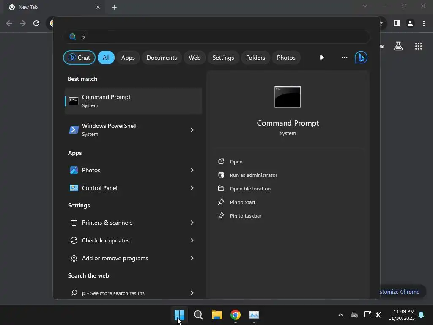Toggle Chrome side panel icon
The width and height of the screenshot is (433, 325).
click(x=397, y=23)
